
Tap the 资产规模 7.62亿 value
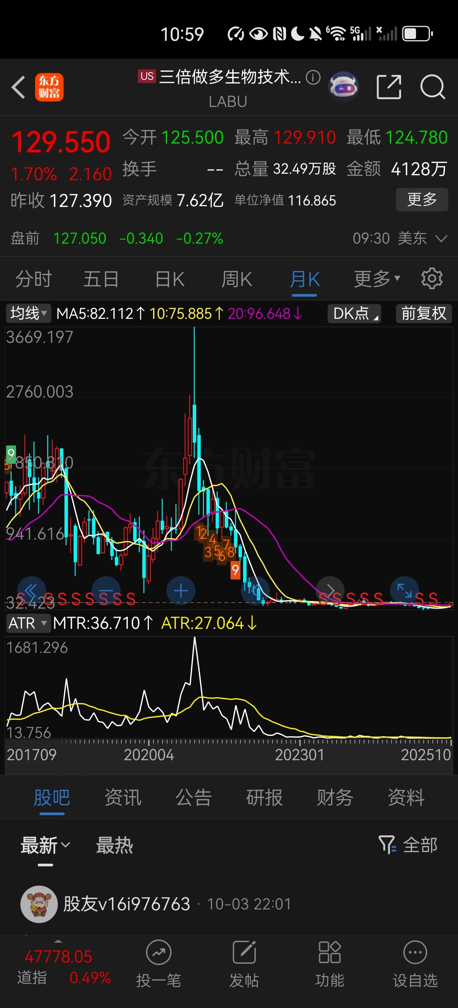200,200
